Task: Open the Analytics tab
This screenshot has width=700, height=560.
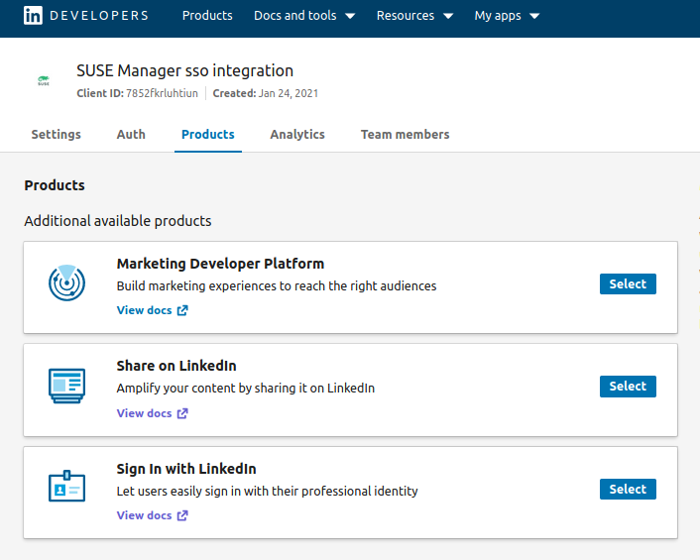Action: 297,135
